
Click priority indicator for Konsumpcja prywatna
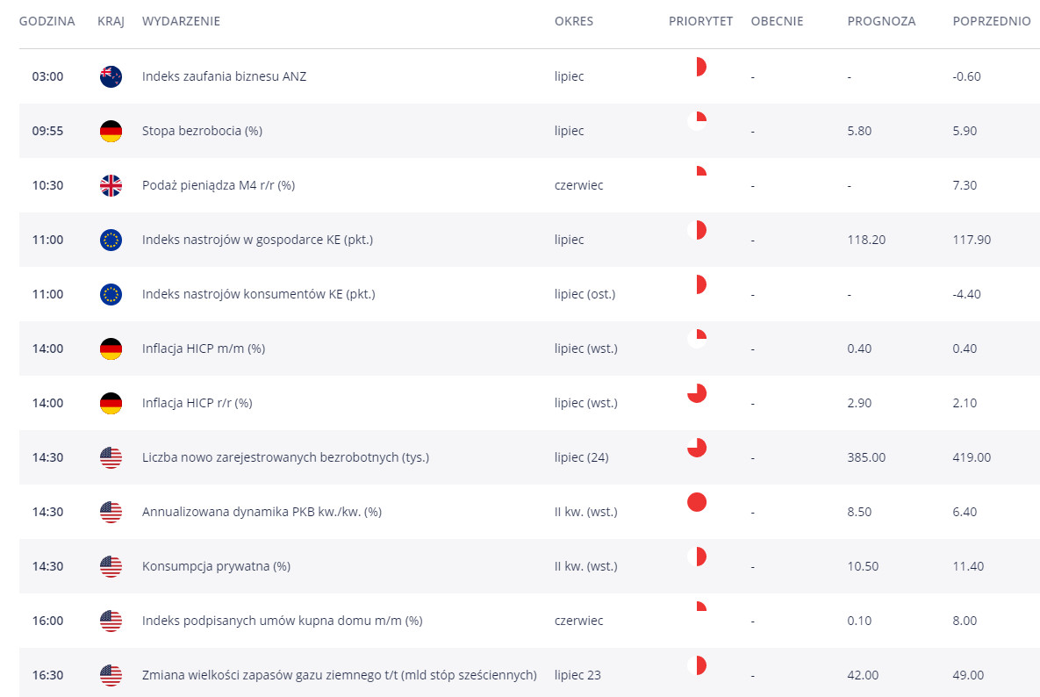point(697,557)
